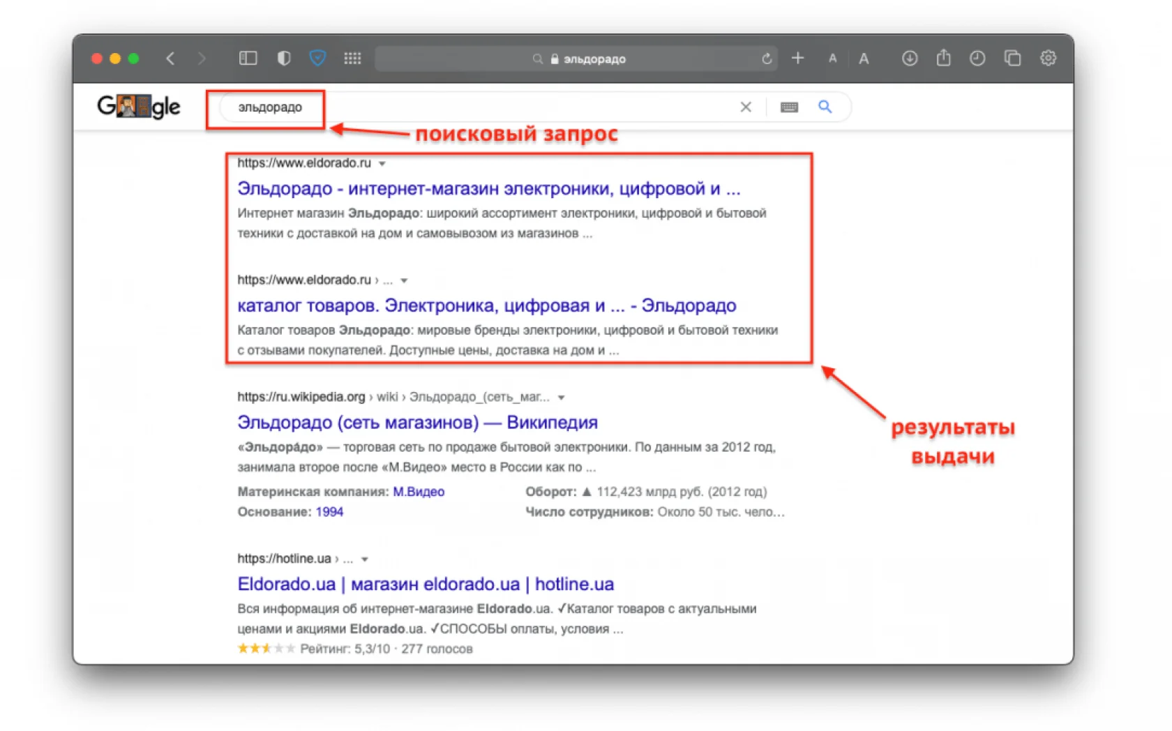This screenshot has width=1172, height=731.
Task: Expand options arrow beside first eldorado.ru URL
Action: click(x=382, y=164)
